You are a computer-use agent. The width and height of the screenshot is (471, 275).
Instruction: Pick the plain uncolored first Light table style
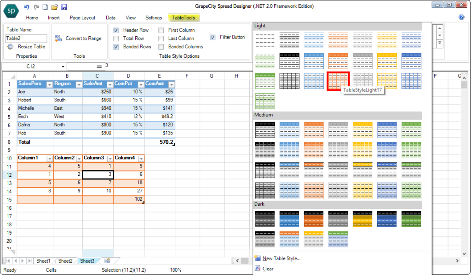tap(264, 40)
